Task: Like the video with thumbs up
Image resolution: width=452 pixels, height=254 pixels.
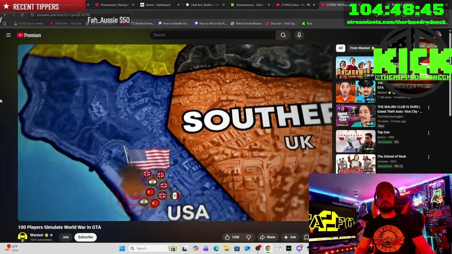Action: click(x=232, y=237)
